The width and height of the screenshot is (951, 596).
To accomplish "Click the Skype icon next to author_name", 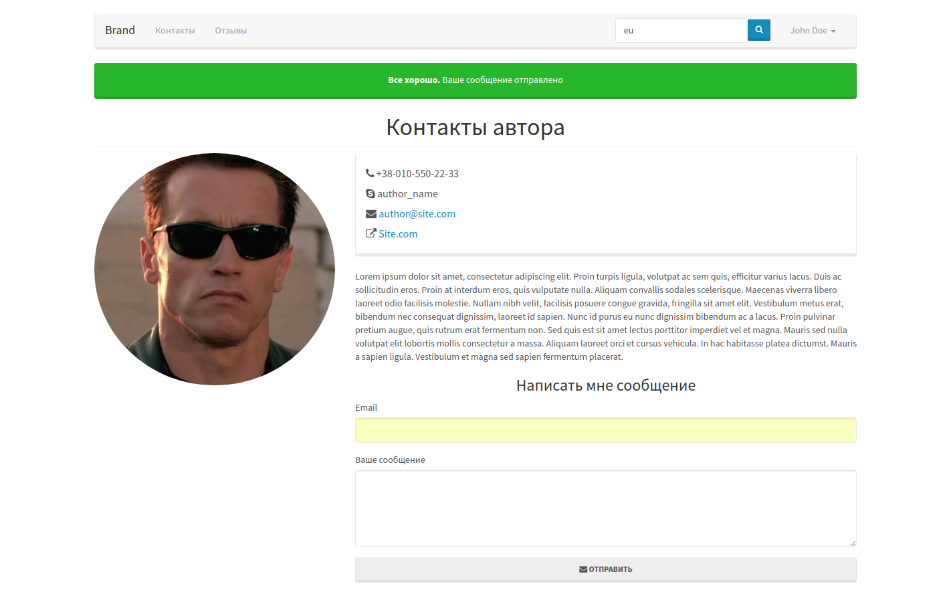I will tap(371, 193).
